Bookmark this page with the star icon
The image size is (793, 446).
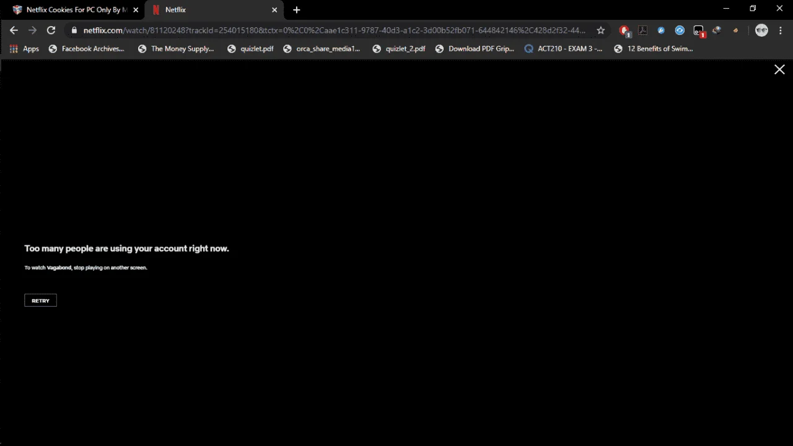[600, 30]
